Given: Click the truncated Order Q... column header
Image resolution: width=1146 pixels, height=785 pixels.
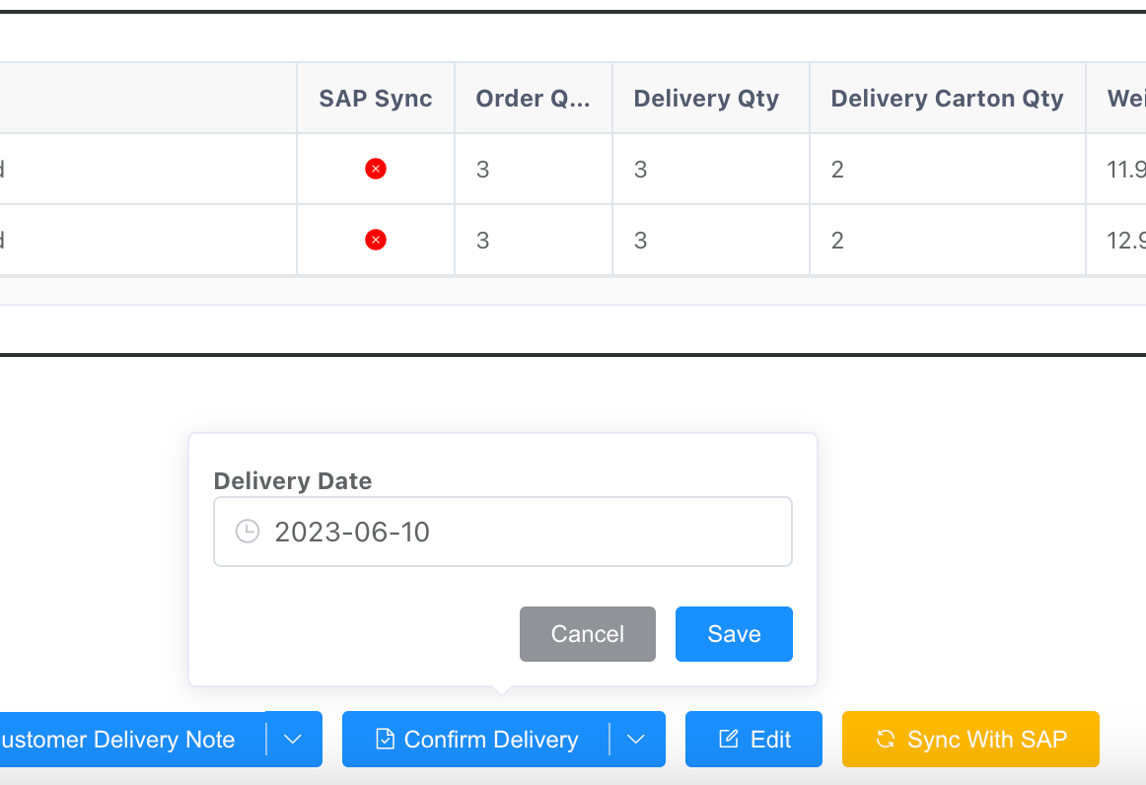Looking at the screenshot, I should coord(533,99).
